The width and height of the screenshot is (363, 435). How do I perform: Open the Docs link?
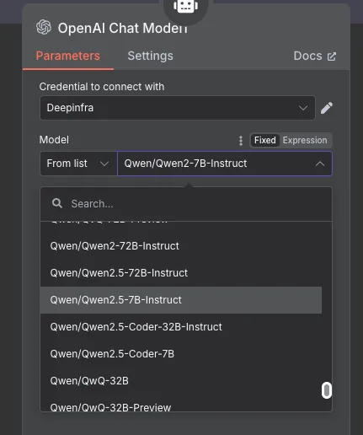[x=315, y=56]
